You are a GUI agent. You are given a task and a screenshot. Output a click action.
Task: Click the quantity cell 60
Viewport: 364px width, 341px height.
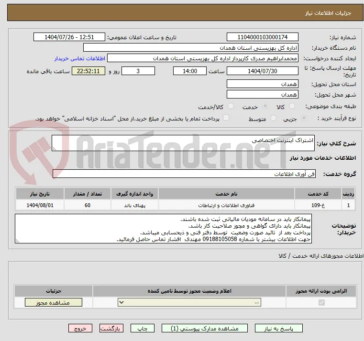click(87, 205)
